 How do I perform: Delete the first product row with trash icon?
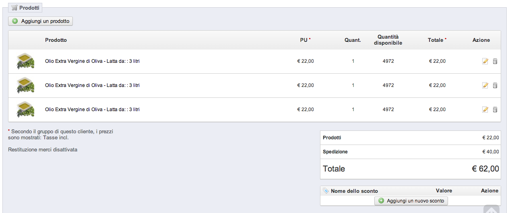(495, 61)
